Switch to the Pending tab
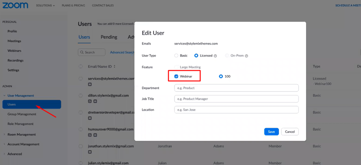The height and width of the screenshot is (165, 361). [x=109, y=37]
